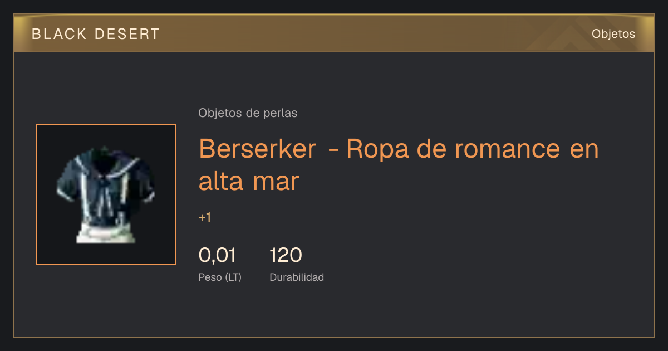
Task: Click the 120 durability value
Action: (286, 255)
